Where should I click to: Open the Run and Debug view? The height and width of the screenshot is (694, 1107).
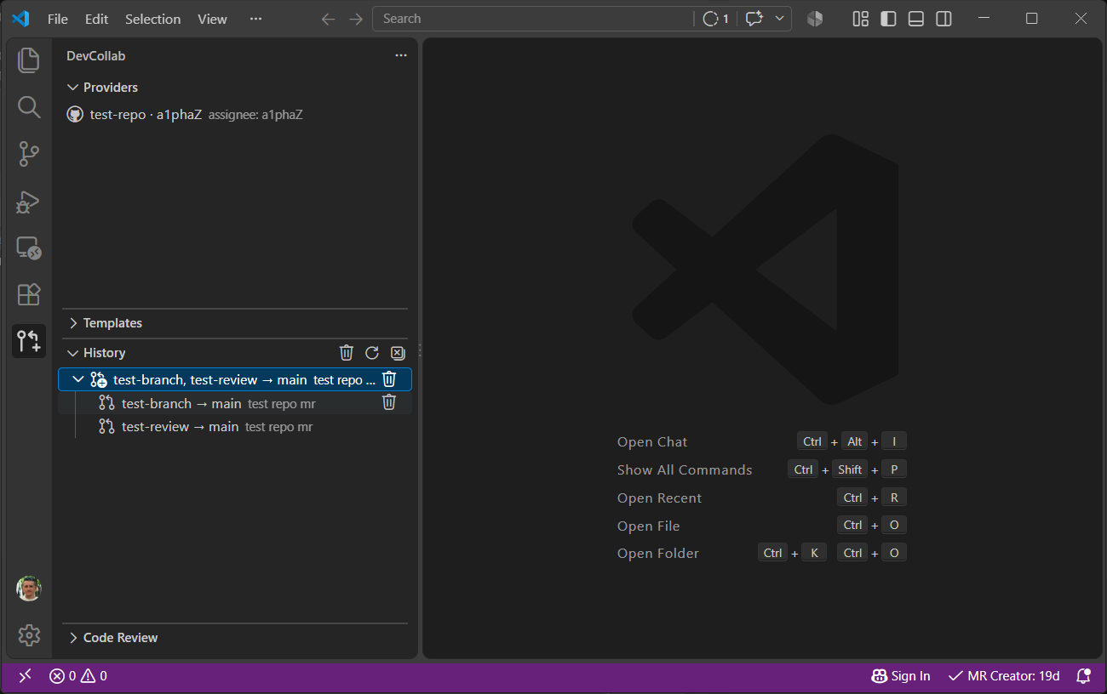click(29, 202)
